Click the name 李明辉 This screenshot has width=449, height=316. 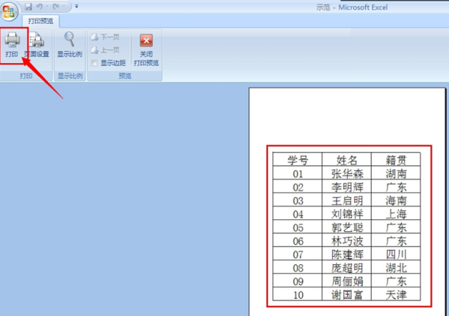pyautogui.click(x=346, y=186)
